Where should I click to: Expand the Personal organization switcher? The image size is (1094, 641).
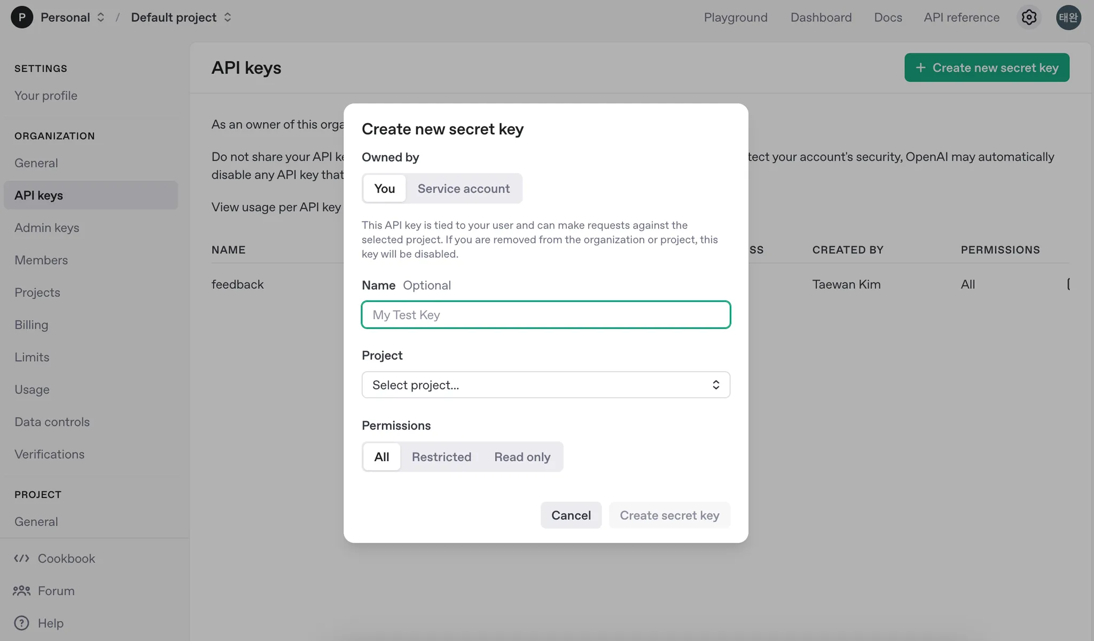click(101, 17)
